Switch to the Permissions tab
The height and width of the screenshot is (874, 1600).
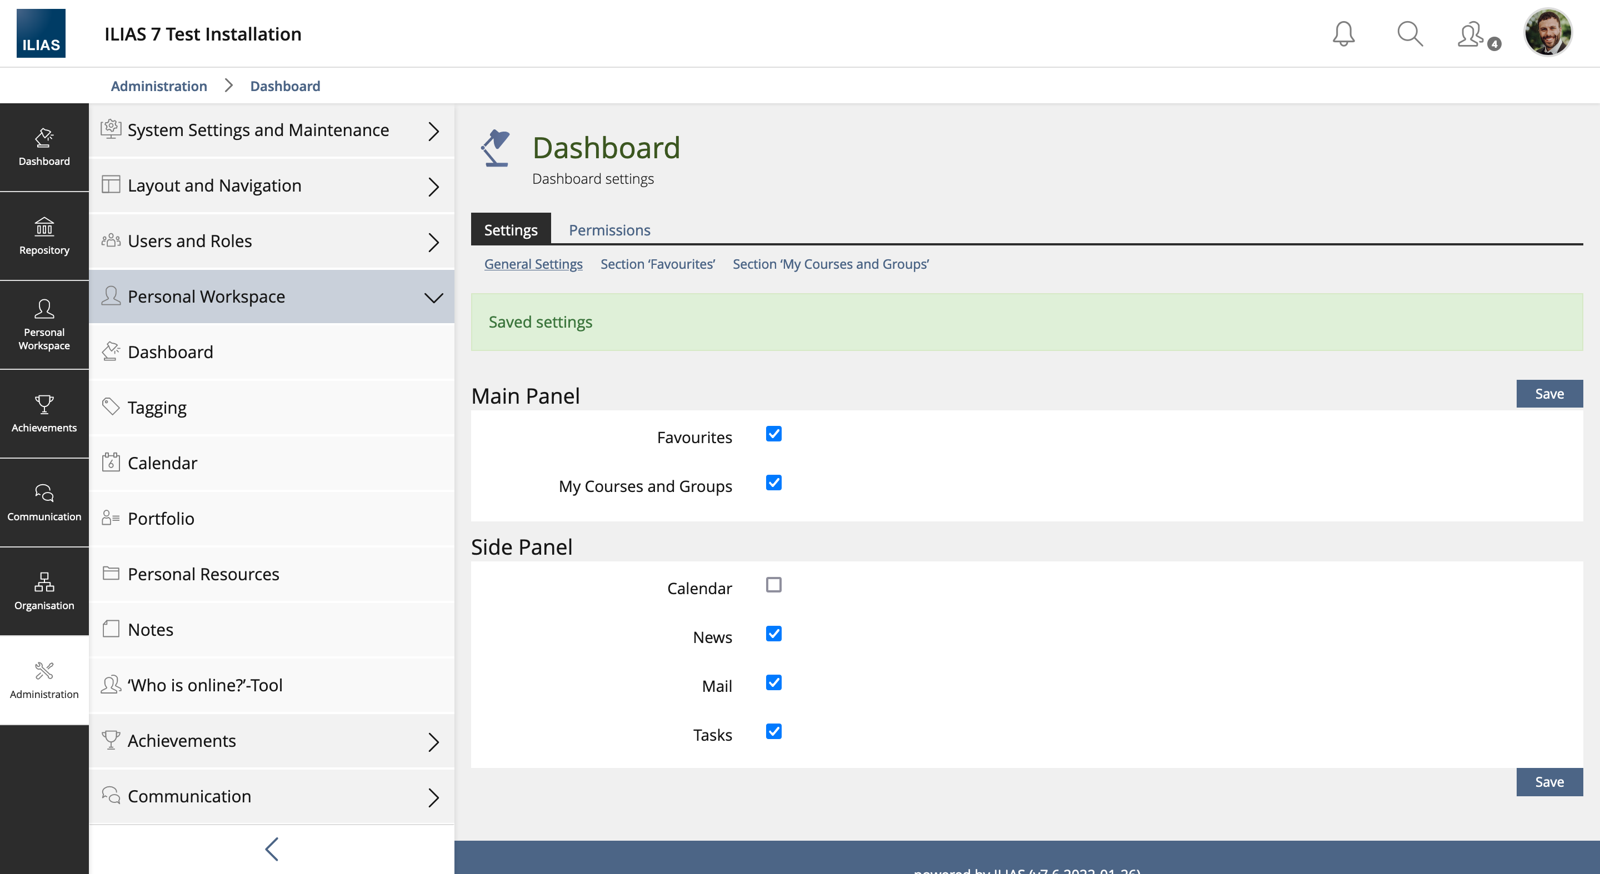[x=609, y=230]
